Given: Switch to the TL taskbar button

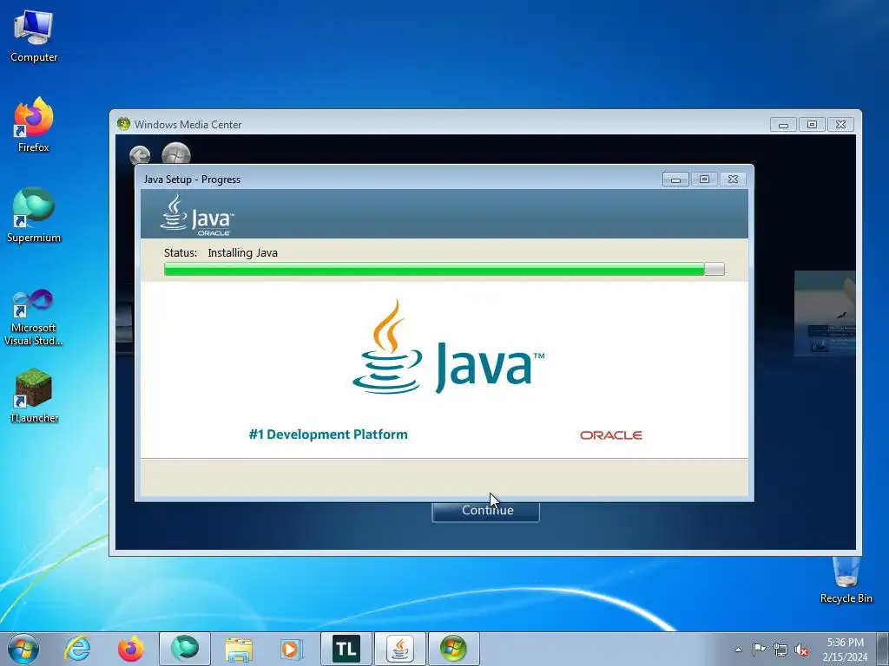Looking at the screenshot, I should pos(346,649).
